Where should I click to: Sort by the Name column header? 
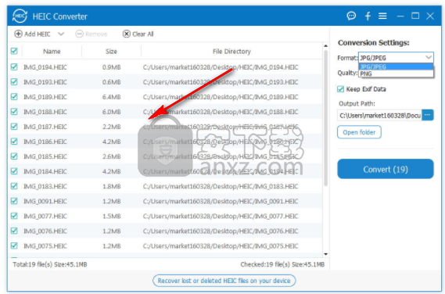pos(52,52)
